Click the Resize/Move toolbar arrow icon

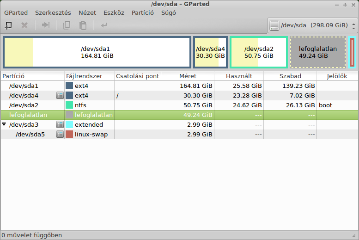coord(46,25)
